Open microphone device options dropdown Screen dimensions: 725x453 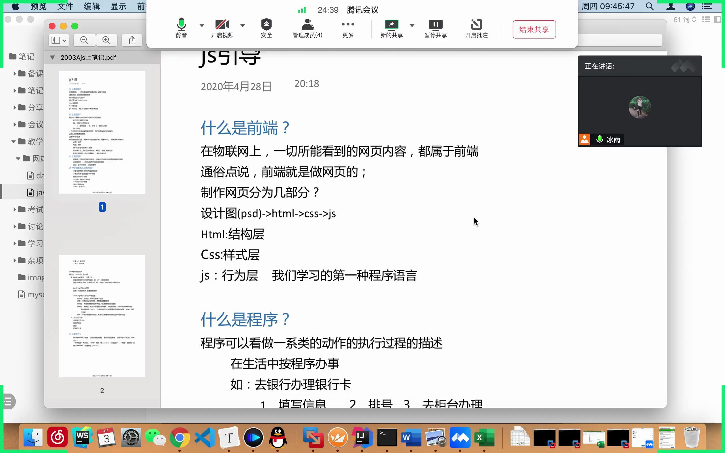point(202,25)
